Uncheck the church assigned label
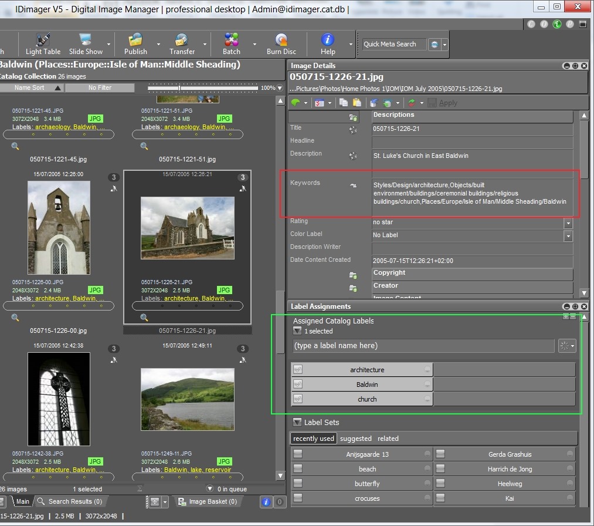 pyautogui.click(x=298, y=399)
